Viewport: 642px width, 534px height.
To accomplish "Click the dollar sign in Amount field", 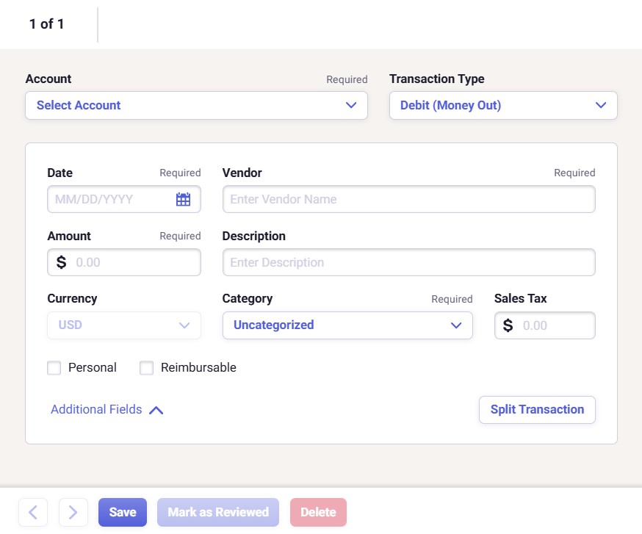I will click(61, 262).
